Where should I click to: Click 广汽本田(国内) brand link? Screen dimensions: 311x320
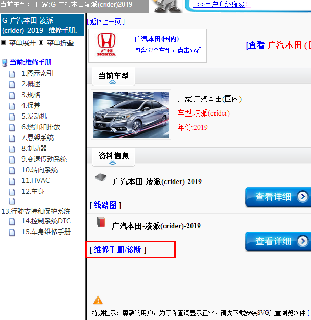click(x=157, y=39)
